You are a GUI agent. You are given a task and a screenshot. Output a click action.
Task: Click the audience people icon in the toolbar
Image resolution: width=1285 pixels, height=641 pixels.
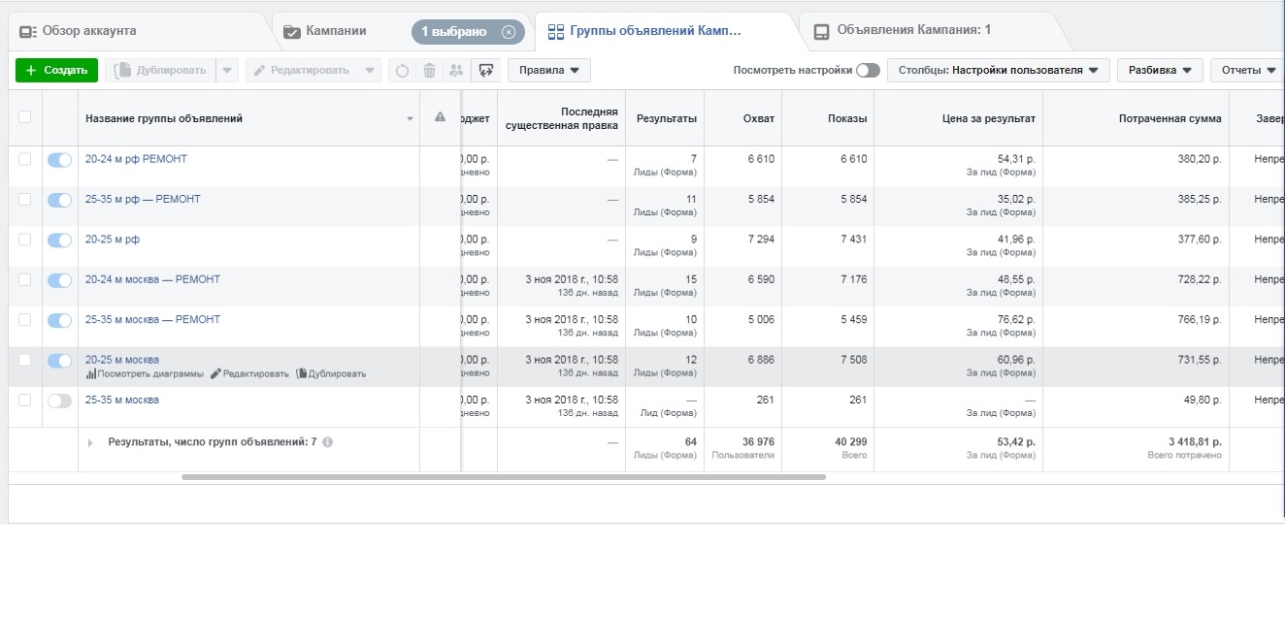pos(456,70)
